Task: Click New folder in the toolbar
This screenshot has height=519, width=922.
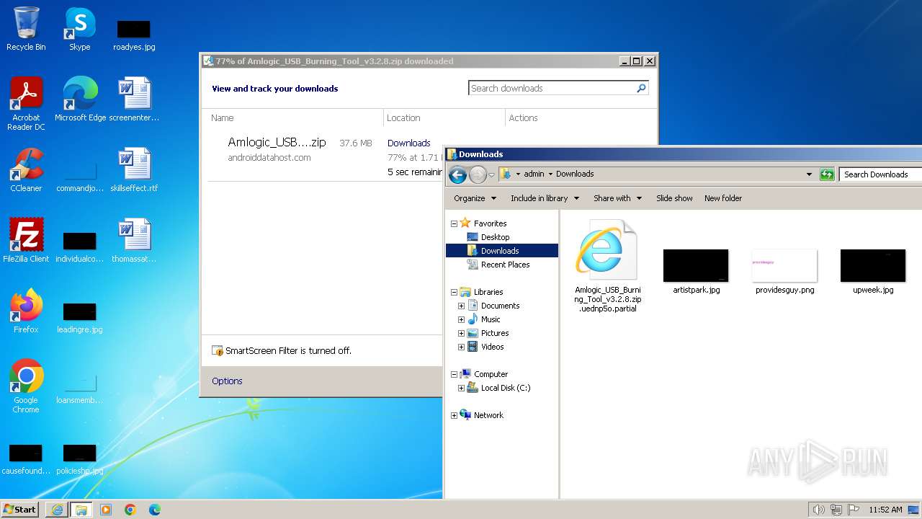Action: (723, 198)
